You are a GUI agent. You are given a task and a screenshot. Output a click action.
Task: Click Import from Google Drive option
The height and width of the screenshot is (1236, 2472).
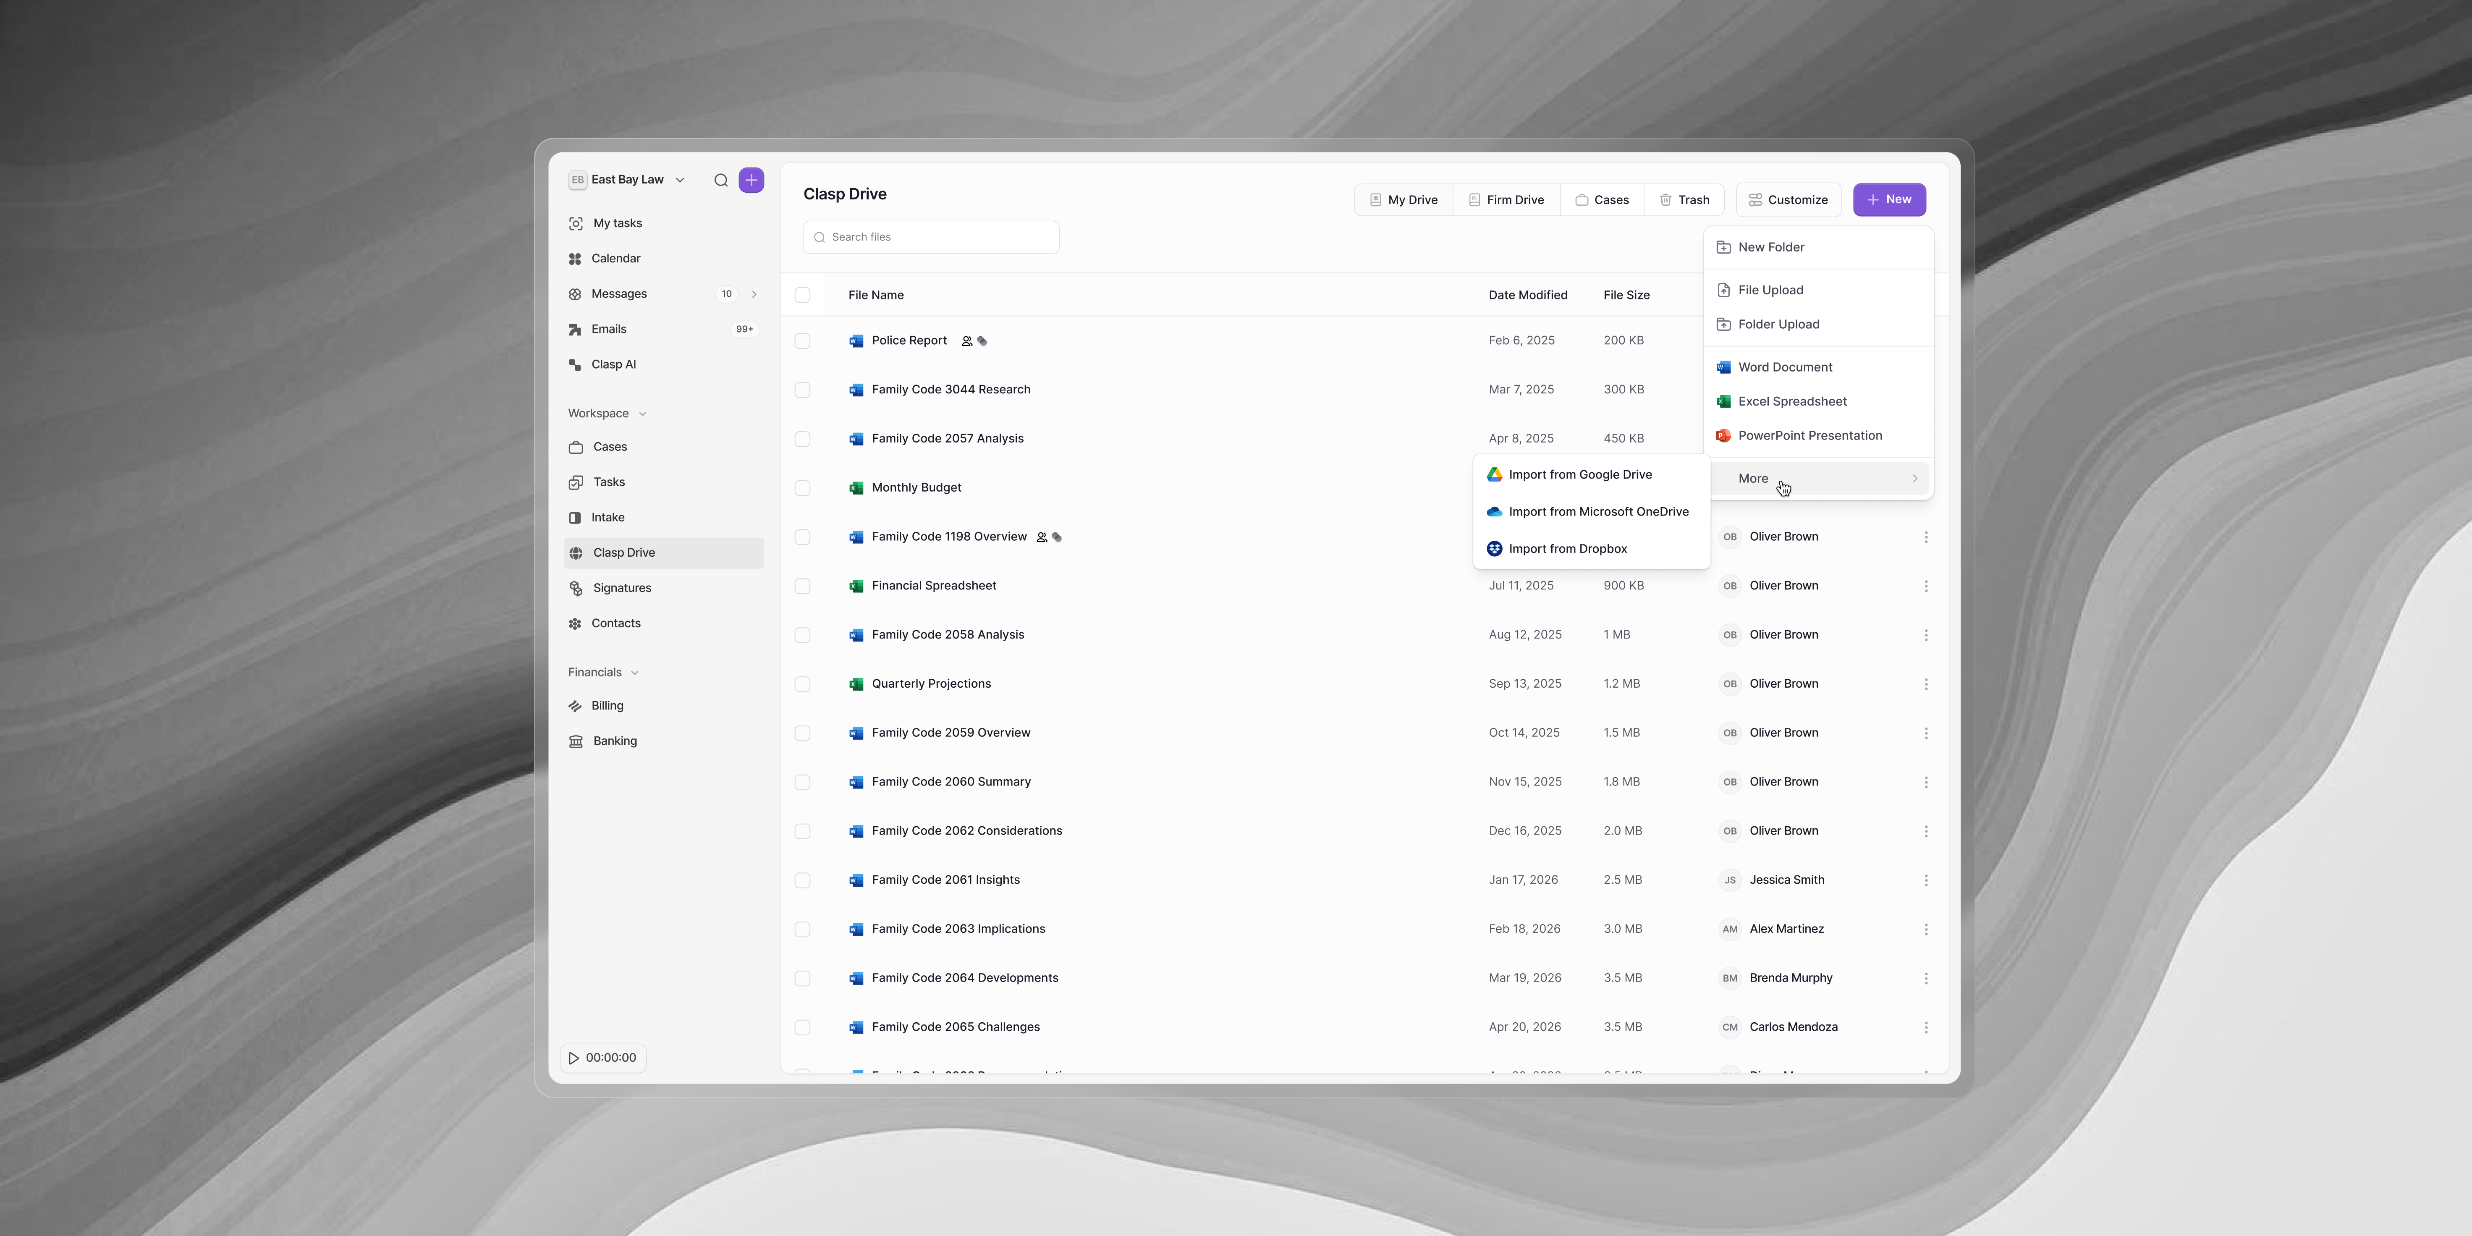tap(1579, 475)
